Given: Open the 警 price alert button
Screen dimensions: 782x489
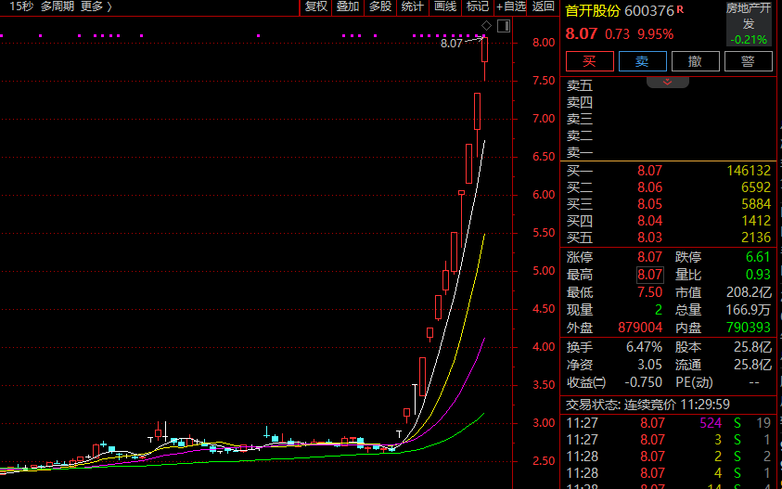Looking at the screenshot, I should pos(748,61).
